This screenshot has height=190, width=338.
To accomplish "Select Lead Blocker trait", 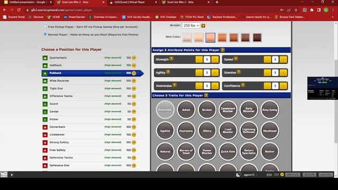I will [x=228, y=131].
